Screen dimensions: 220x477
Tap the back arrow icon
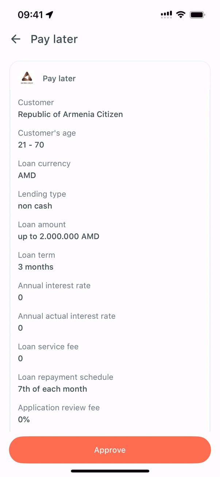[x=16, y=39]
